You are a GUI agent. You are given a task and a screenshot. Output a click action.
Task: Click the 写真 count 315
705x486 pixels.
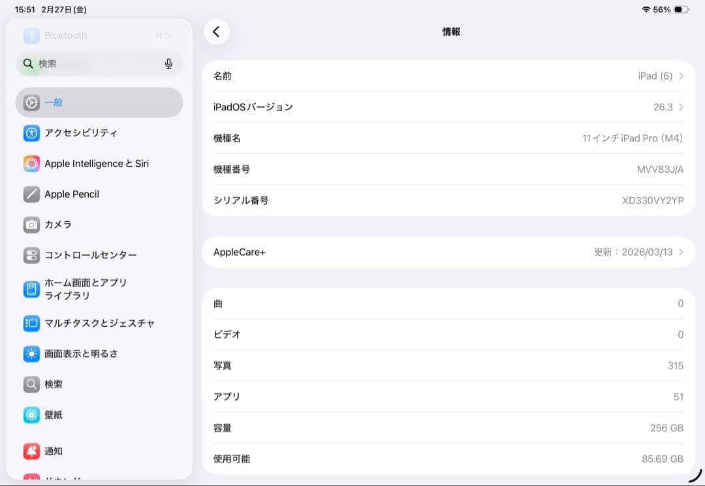click(676, 365)
